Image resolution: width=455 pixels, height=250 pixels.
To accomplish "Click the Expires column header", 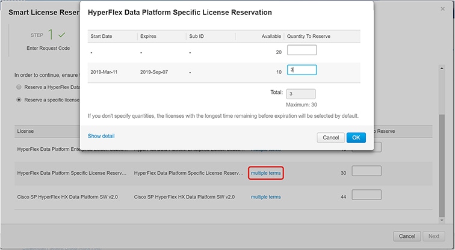I will 148,36.
